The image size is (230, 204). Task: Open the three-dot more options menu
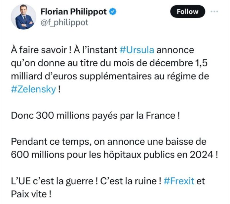[214, 11]
